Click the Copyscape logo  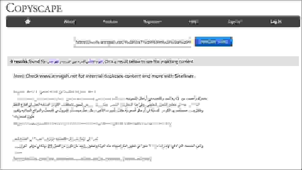[x=34, y=8]
